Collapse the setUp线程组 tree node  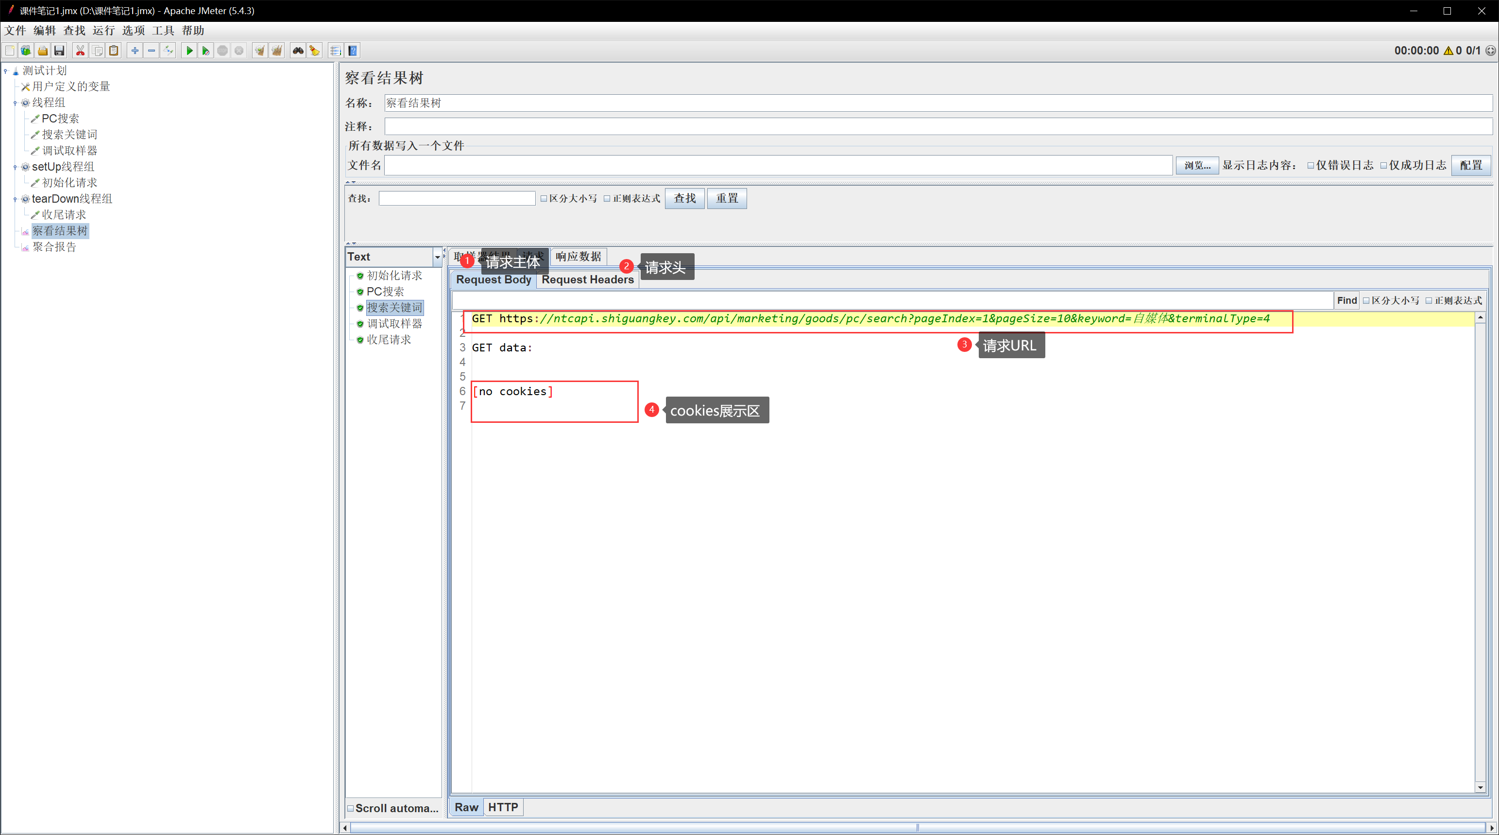point(15,167)
